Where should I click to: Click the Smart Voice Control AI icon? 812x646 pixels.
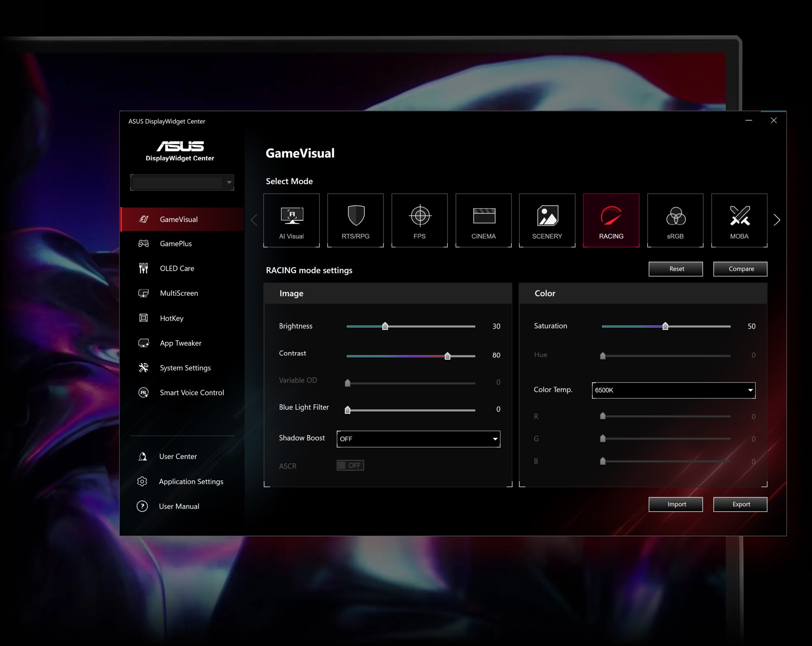tap(143, 392)
